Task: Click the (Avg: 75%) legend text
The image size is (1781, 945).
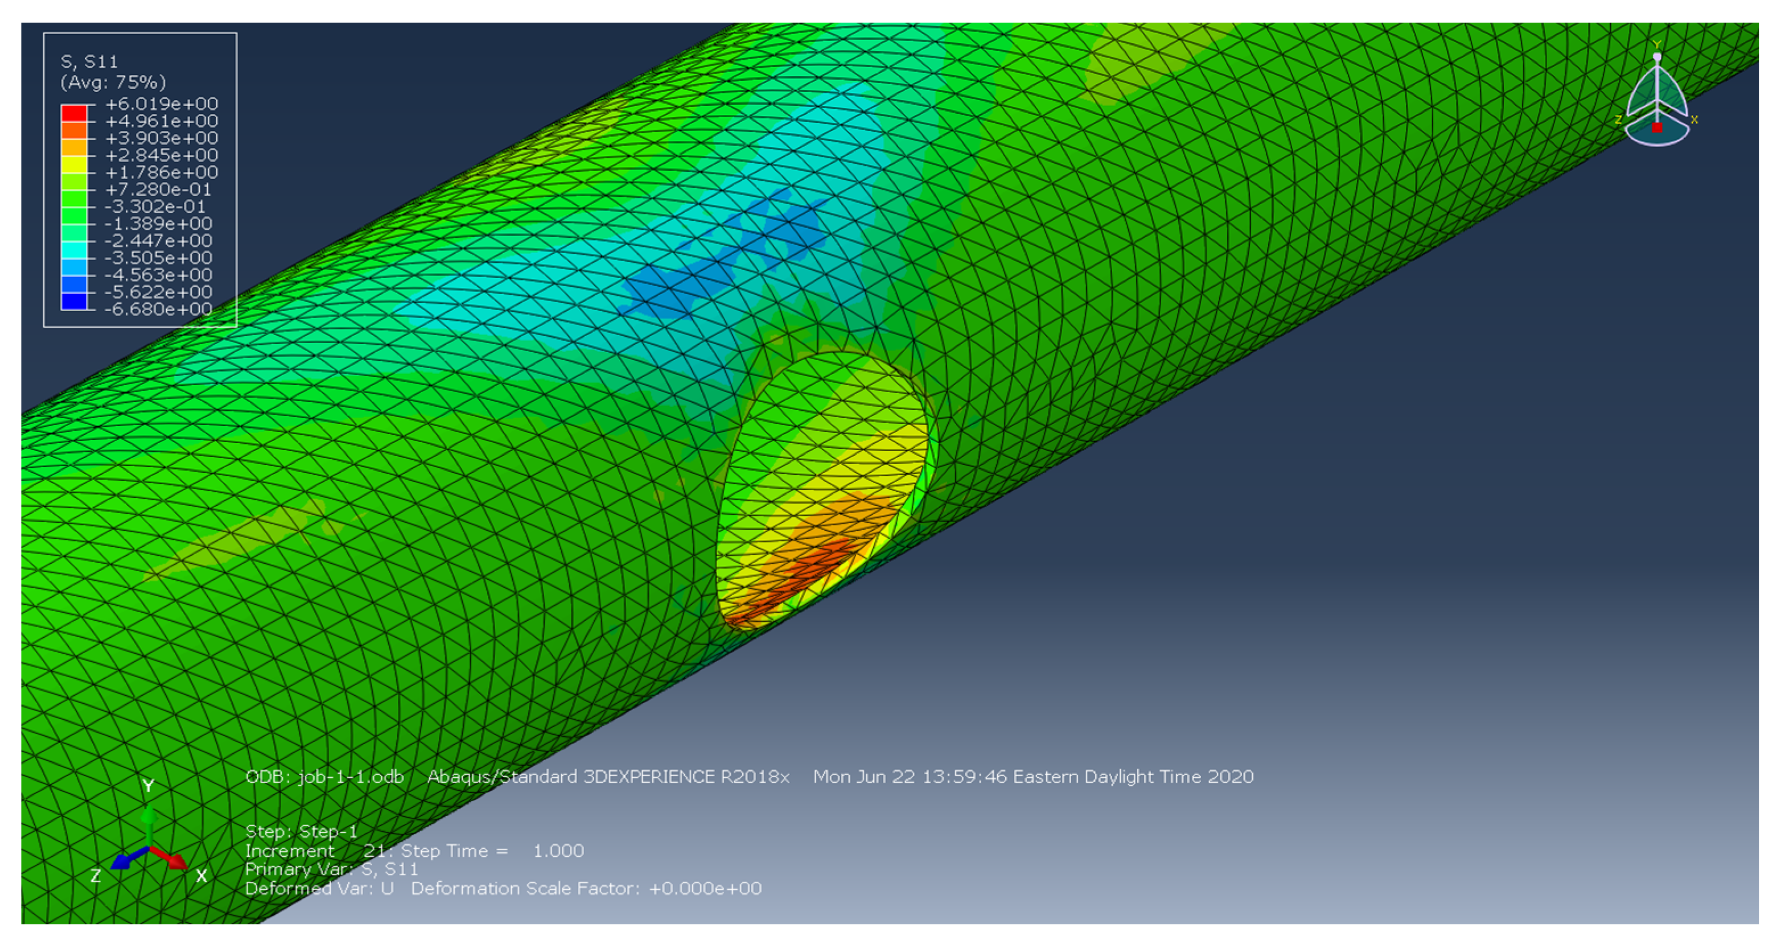Action: pyautogui.click(x=113, y=82)
